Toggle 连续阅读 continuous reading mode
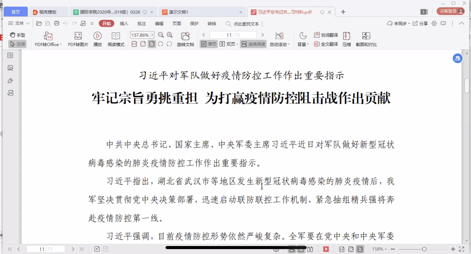This screenshot has height=254, width=471. point(253,44)
